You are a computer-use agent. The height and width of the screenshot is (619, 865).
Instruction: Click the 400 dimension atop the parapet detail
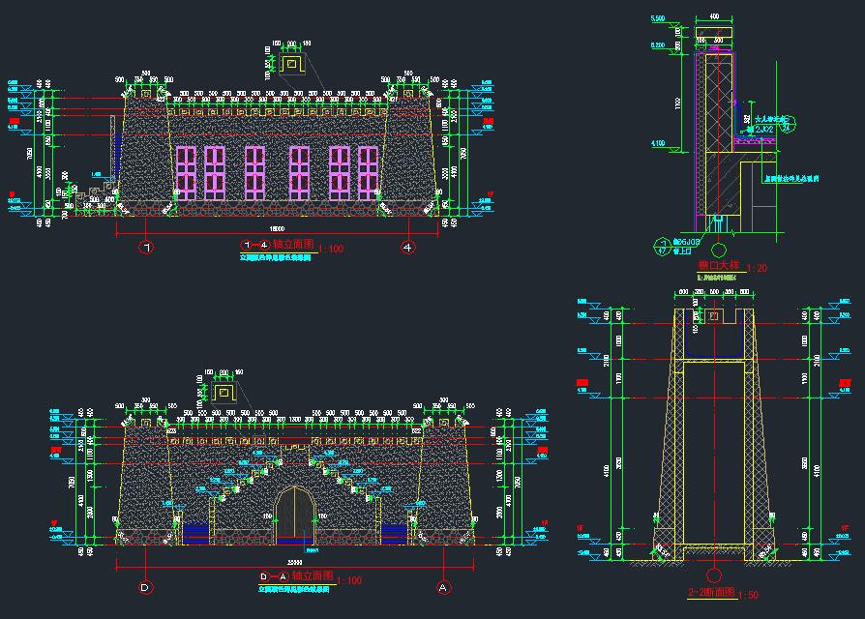click(715, 17)
